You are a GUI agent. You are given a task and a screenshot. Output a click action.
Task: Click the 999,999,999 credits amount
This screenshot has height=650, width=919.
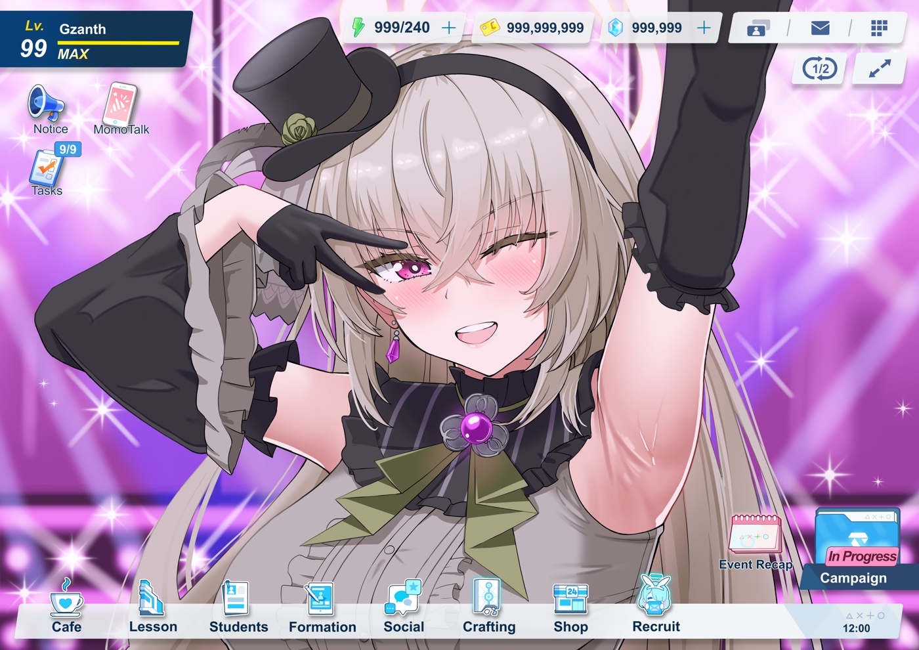[545, 28]
